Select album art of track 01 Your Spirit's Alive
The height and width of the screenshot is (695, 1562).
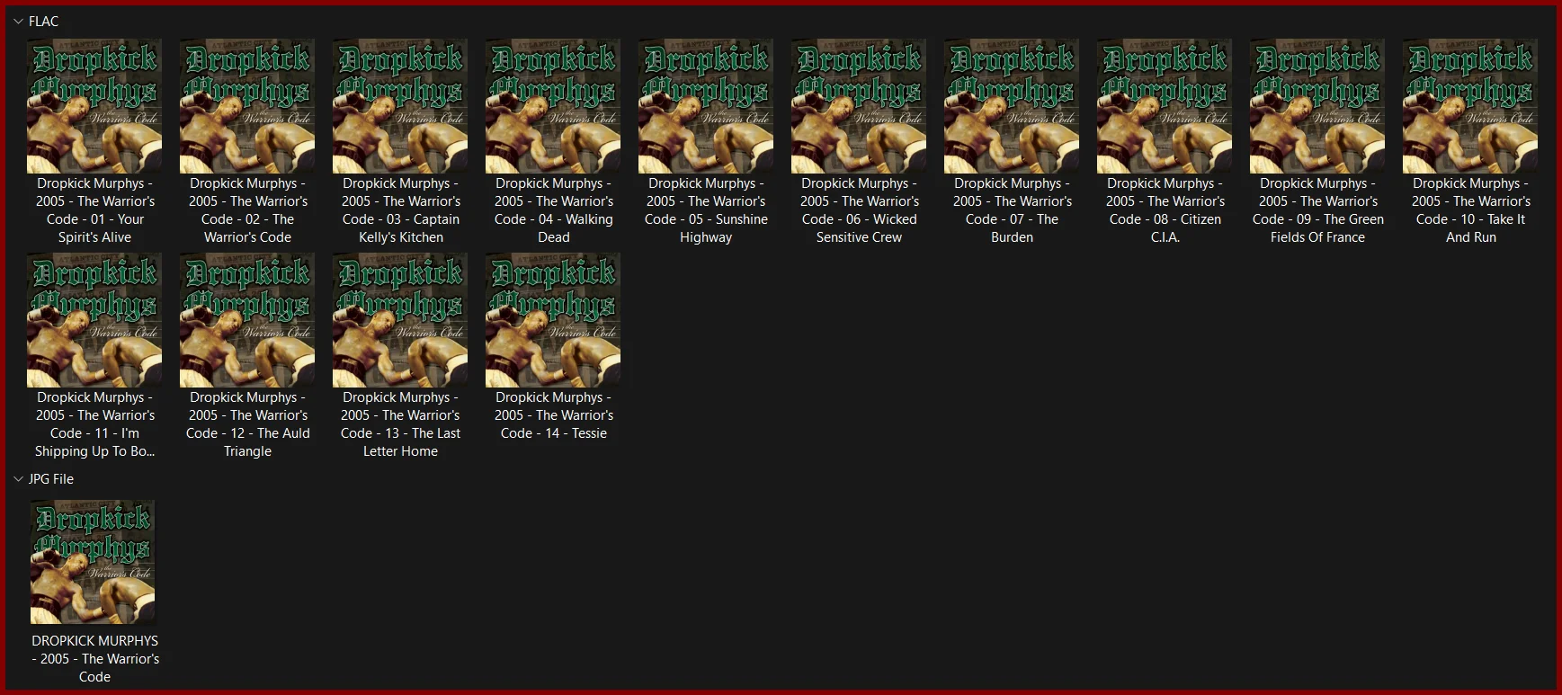click(x=94, y=106)
